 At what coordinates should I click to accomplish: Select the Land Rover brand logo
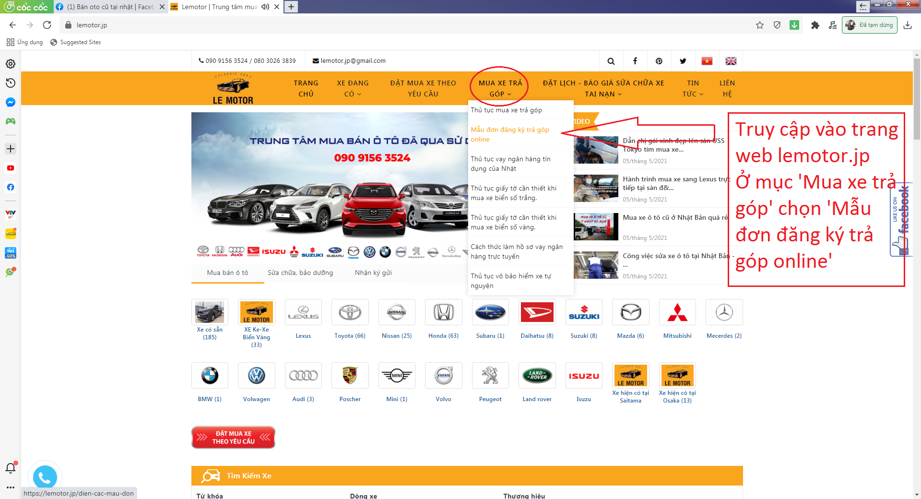[537, 375]
